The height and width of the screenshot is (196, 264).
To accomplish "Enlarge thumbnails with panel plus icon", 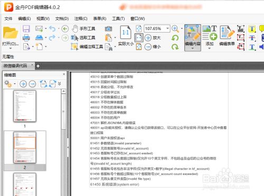I will pos(23,84).
